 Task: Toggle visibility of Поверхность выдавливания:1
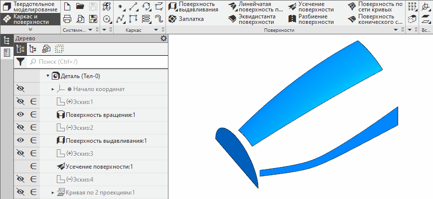pyautogui.click(x=20, y=140)
